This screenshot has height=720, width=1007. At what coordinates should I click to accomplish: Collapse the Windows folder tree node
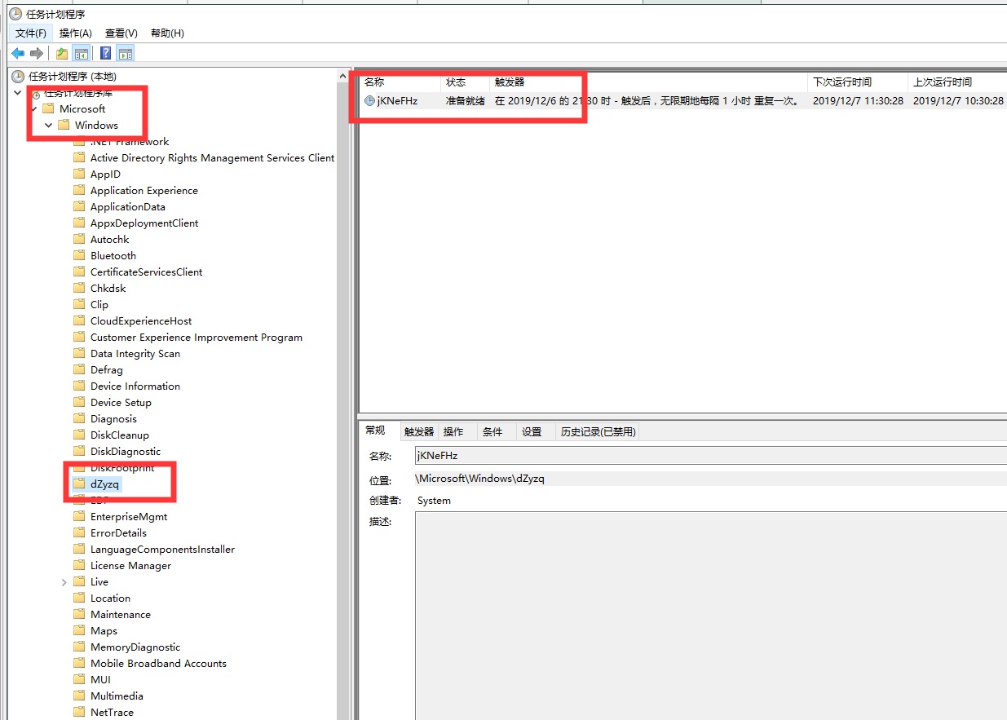tap(49, 125)
